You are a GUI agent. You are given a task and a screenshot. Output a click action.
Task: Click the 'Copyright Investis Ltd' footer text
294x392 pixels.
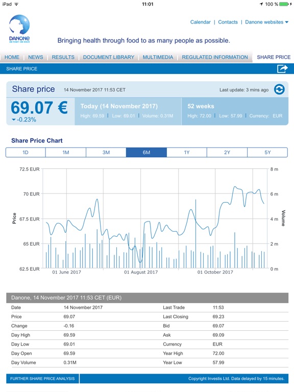pos(236,379)
